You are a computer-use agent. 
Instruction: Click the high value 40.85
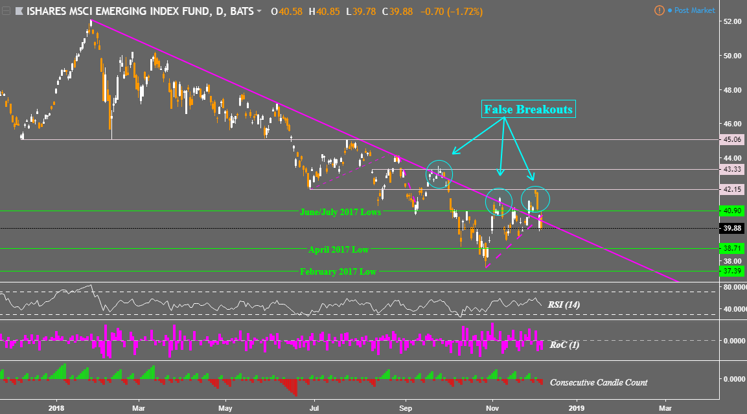coord(328,11)
